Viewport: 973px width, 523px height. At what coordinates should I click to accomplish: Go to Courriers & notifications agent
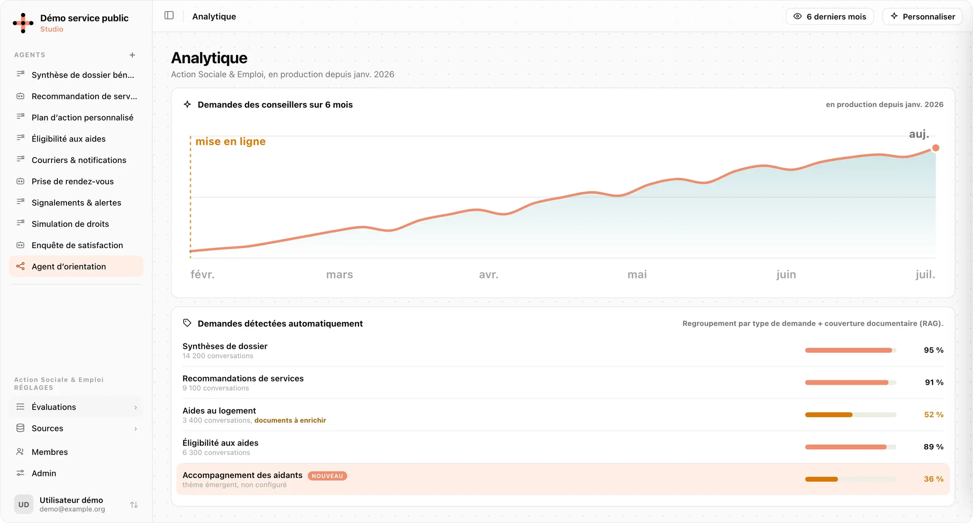pyautogui.click(x=76, y=160)
